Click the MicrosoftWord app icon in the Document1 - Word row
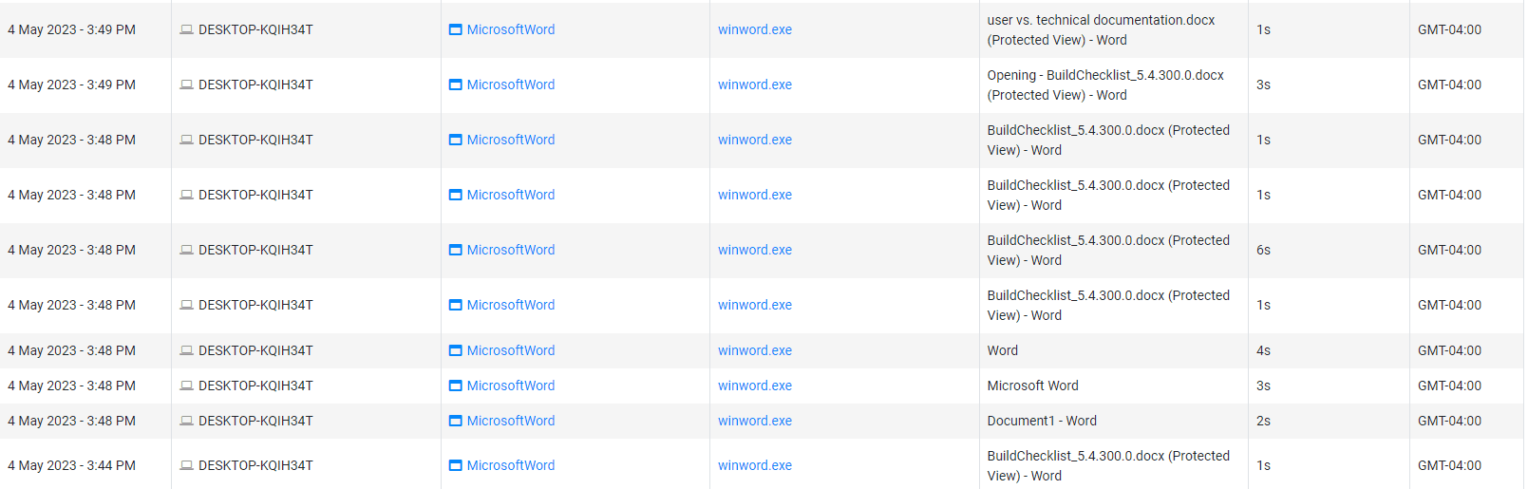Viewport: 1528px width, 489px height. pos(456,422)
